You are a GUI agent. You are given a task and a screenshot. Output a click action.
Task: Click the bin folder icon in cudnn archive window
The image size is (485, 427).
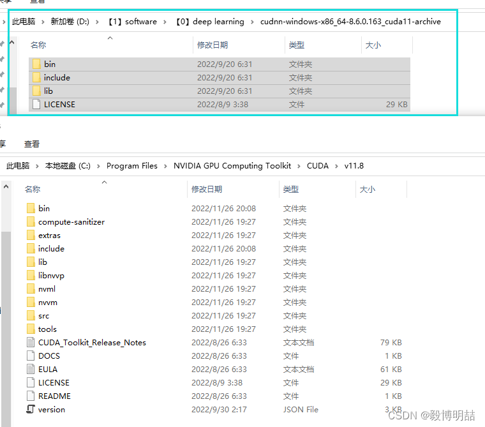(36, 64)
